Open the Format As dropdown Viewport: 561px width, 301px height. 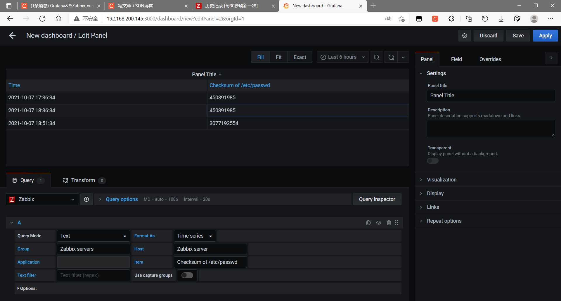click(x=194, y=236)
